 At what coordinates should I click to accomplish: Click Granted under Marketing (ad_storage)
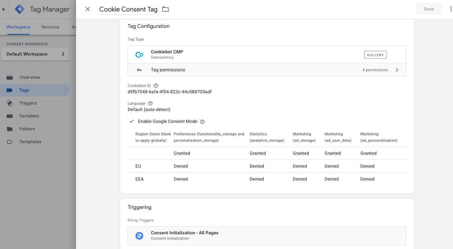tap(301, 153)
